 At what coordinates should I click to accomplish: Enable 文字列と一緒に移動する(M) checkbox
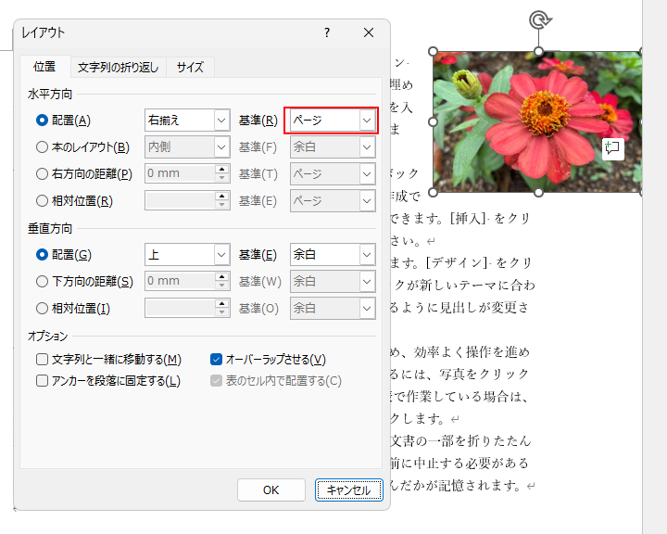click(x=42, y=360)
